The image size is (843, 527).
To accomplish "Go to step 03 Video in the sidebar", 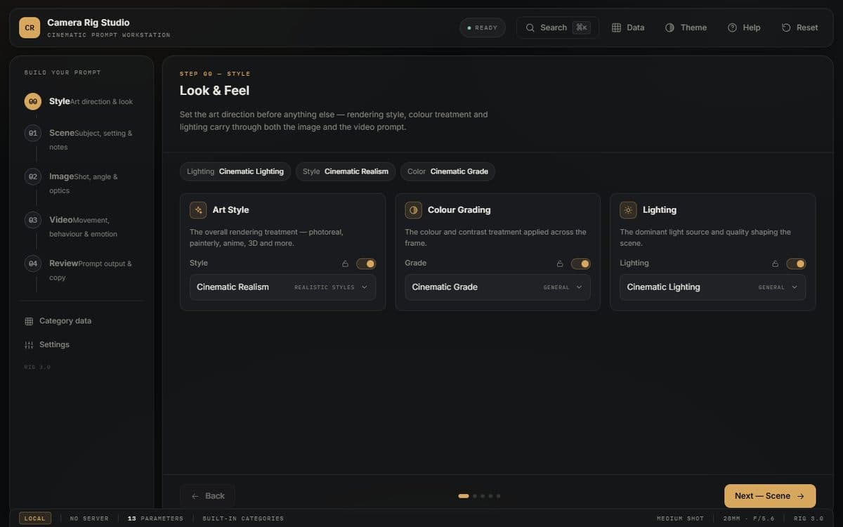I will (82, 226).
